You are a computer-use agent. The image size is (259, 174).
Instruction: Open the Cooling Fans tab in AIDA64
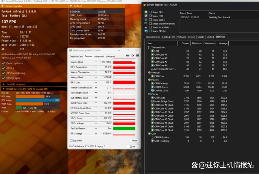tap(168, 37)
